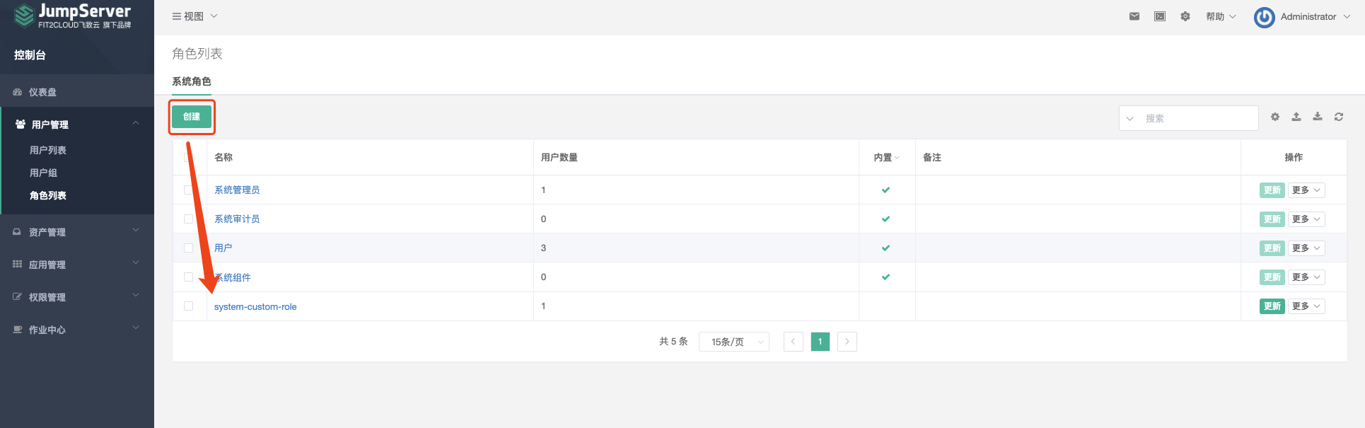Click the table column settings gear

click(x=1275, y=117)
